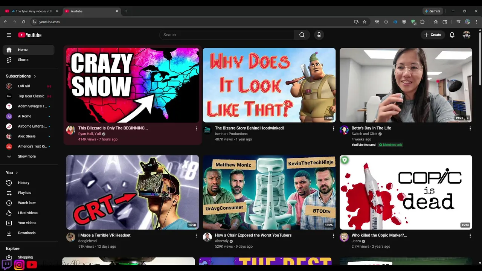Open Top Gear Classic subscription
Viewport: 482px width, 271px height.
29,96
